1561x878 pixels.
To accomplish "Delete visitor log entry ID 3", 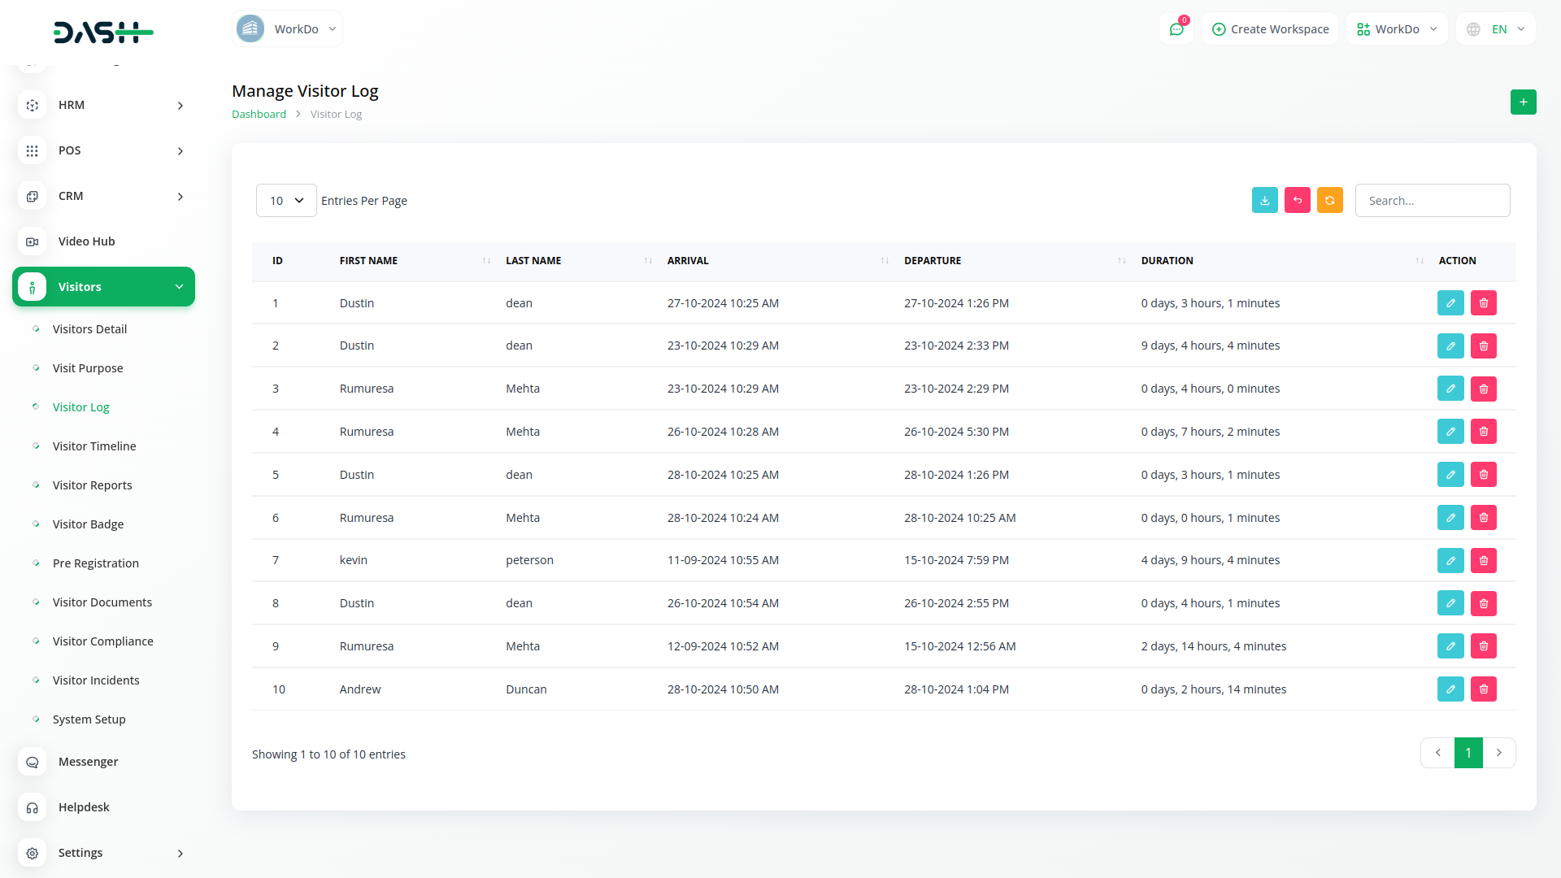I will [1483, 389].
